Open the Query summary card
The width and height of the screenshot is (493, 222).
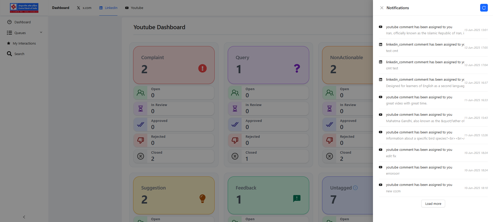click(268, 65)
